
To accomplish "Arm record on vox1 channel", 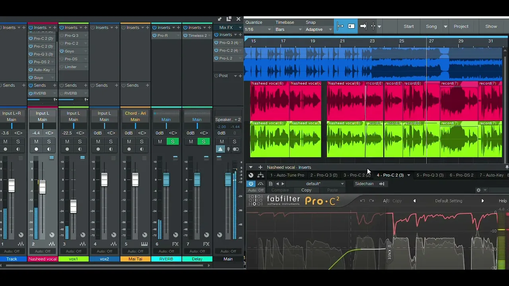I will pos(67,149).
